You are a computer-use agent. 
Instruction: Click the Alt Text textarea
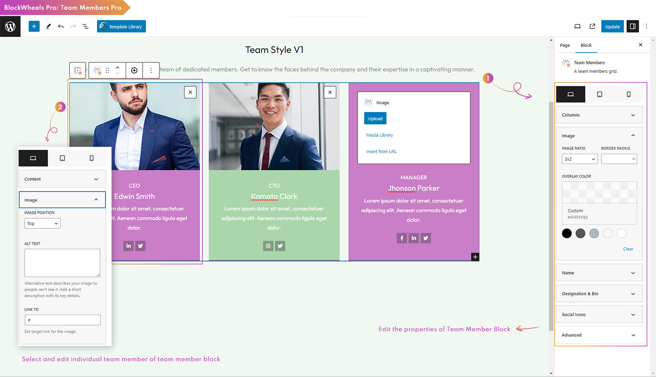62,263
